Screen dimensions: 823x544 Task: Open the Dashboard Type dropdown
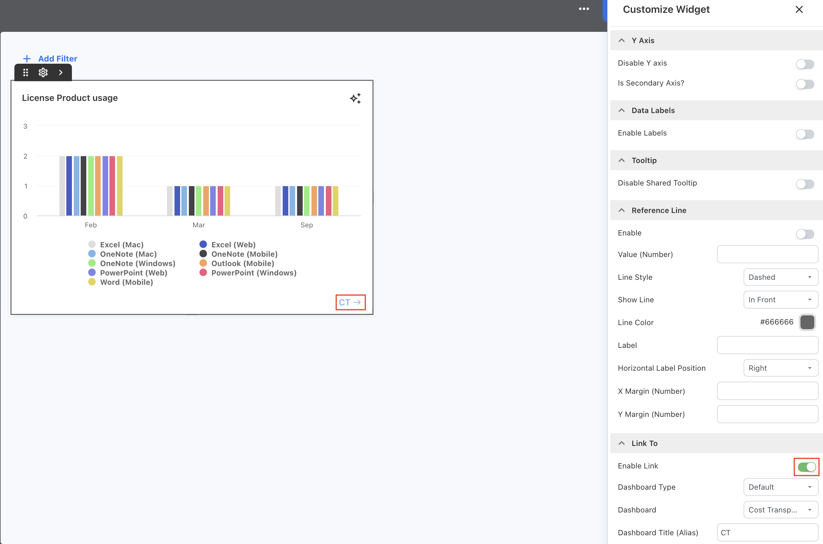[x=780, y=487]
